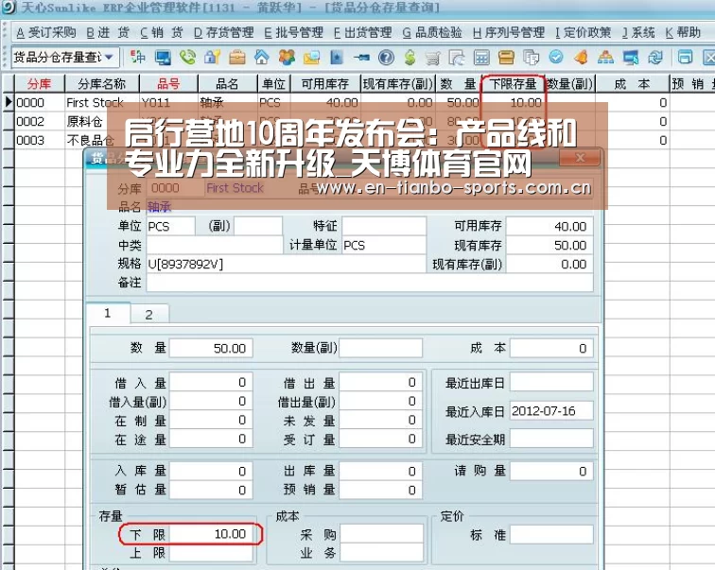This screenshot has height=570, width=715.
Task: Click the empty 上限 input field
Action: (x=211, y=553)
